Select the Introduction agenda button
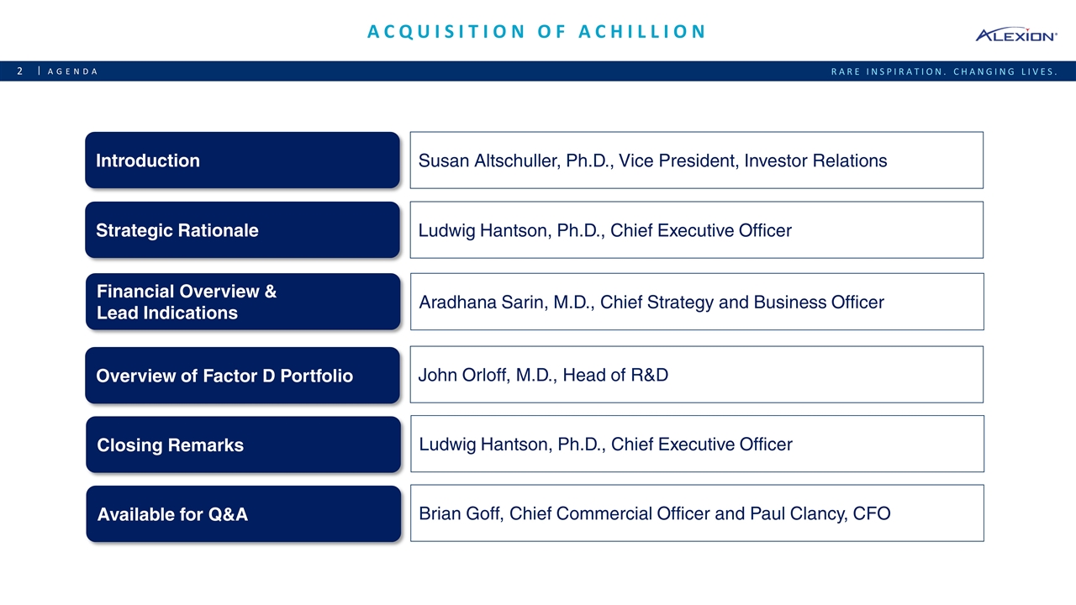 tap(242, 160)
